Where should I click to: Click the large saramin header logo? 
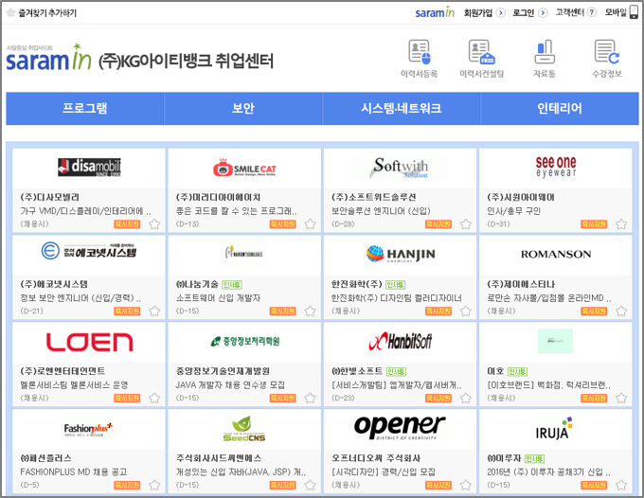click(x=48, y=58)
